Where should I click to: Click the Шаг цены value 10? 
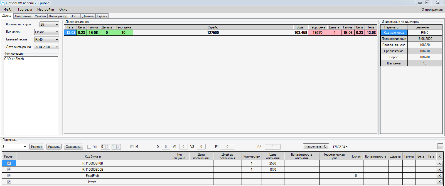pyautogui.click(x=425, y=63)
